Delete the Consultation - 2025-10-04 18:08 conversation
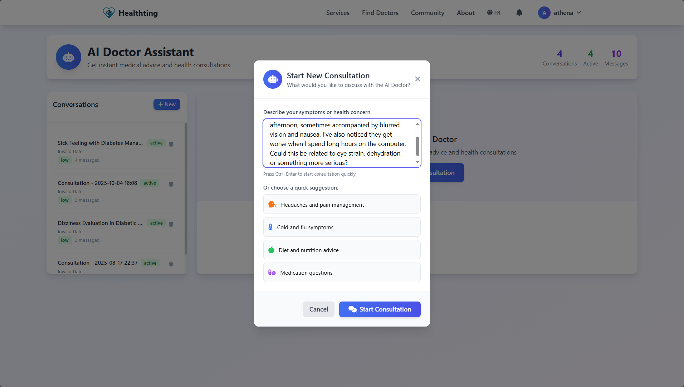This screenshot has width=684, height=387. pyautogui.click(x=171, y=184)
